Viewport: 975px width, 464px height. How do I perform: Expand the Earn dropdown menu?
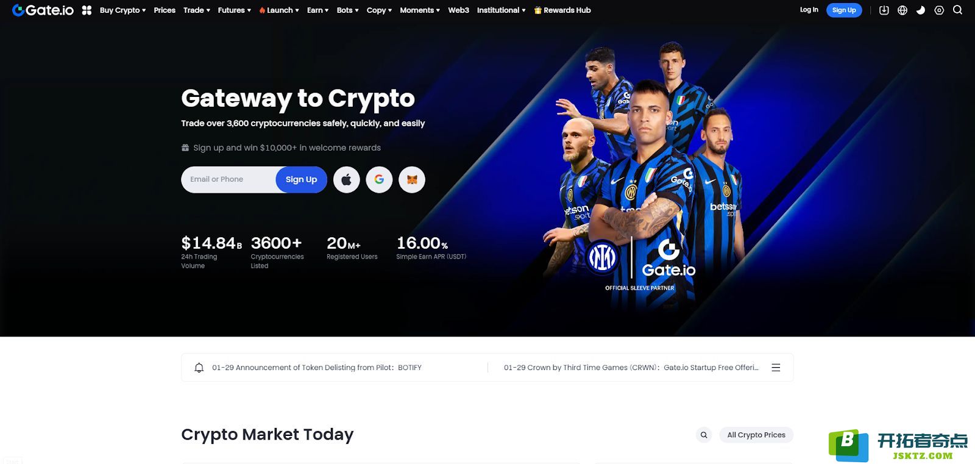click(317, 10)
